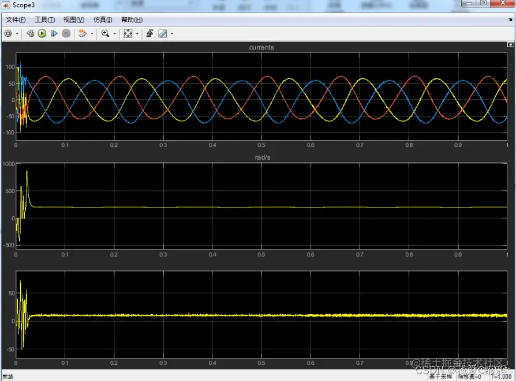Click the Cursor Measurements ruler icon
Screen dimensions: 516x381
click(163, 33)
